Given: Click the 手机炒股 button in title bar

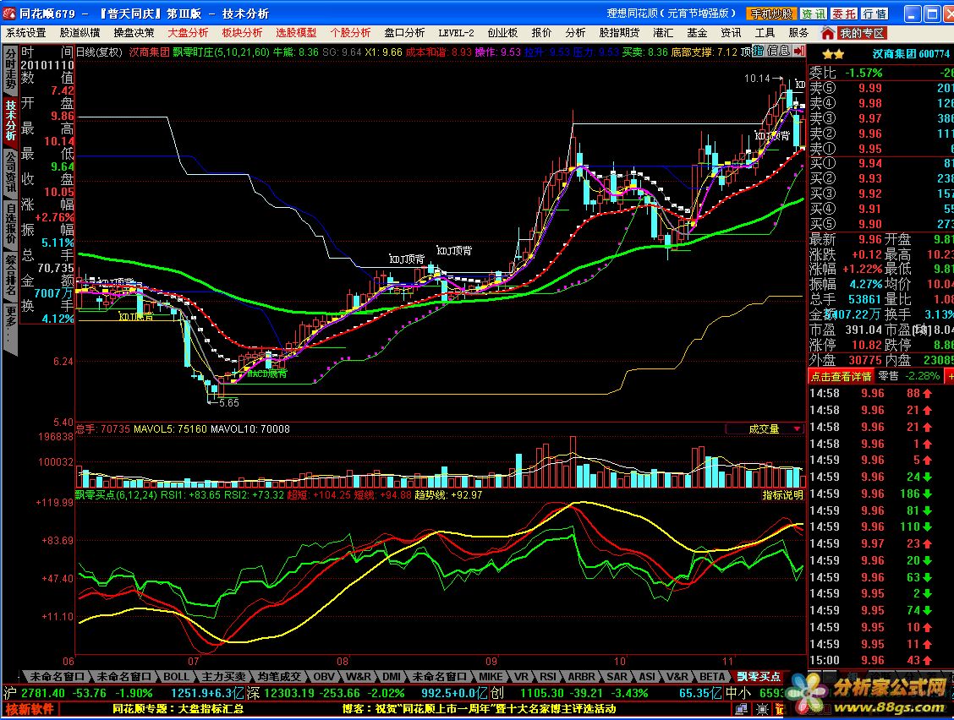Looking at the screenshot, I should [x=770, y=14].
